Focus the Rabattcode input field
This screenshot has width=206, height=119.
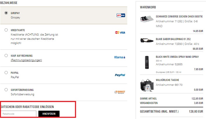[x=18, y=114]
